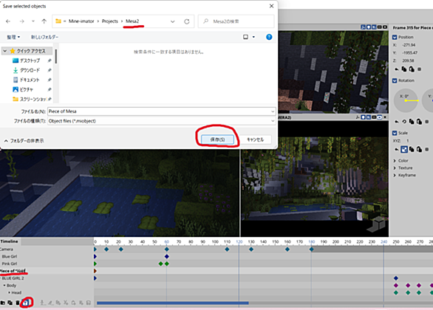Go up one folder level in save dialog

[44, 21]
